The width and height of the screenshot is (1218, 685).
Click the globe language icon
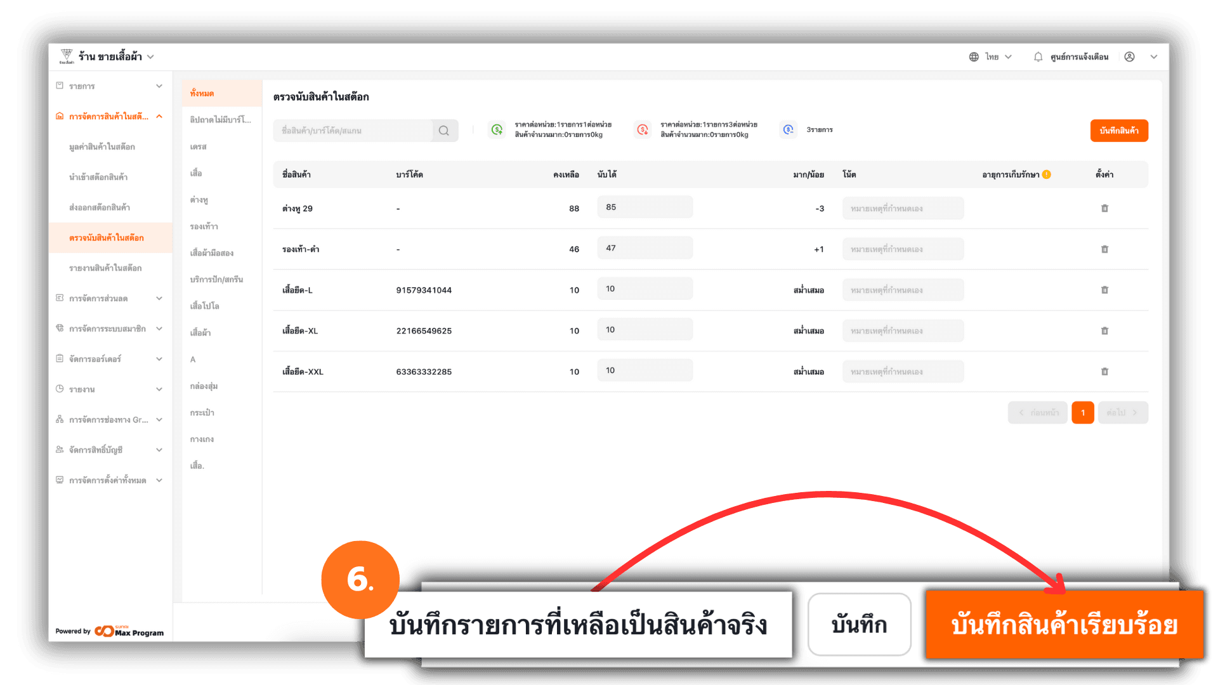pos(974,57)
